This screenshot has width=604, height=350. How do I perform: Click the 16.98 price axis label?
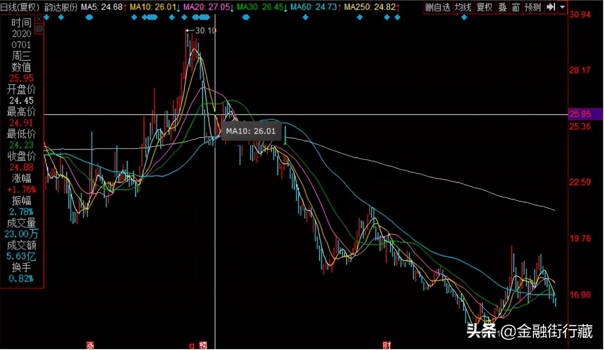tap(581, 295)
